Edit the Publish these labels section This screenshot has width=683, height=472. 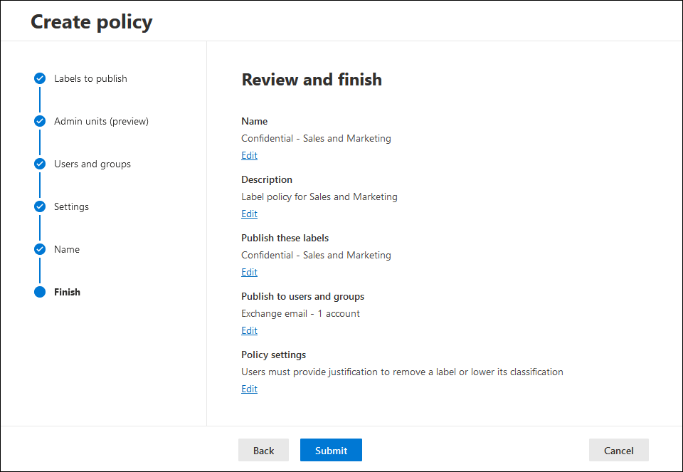pos(249,273)
